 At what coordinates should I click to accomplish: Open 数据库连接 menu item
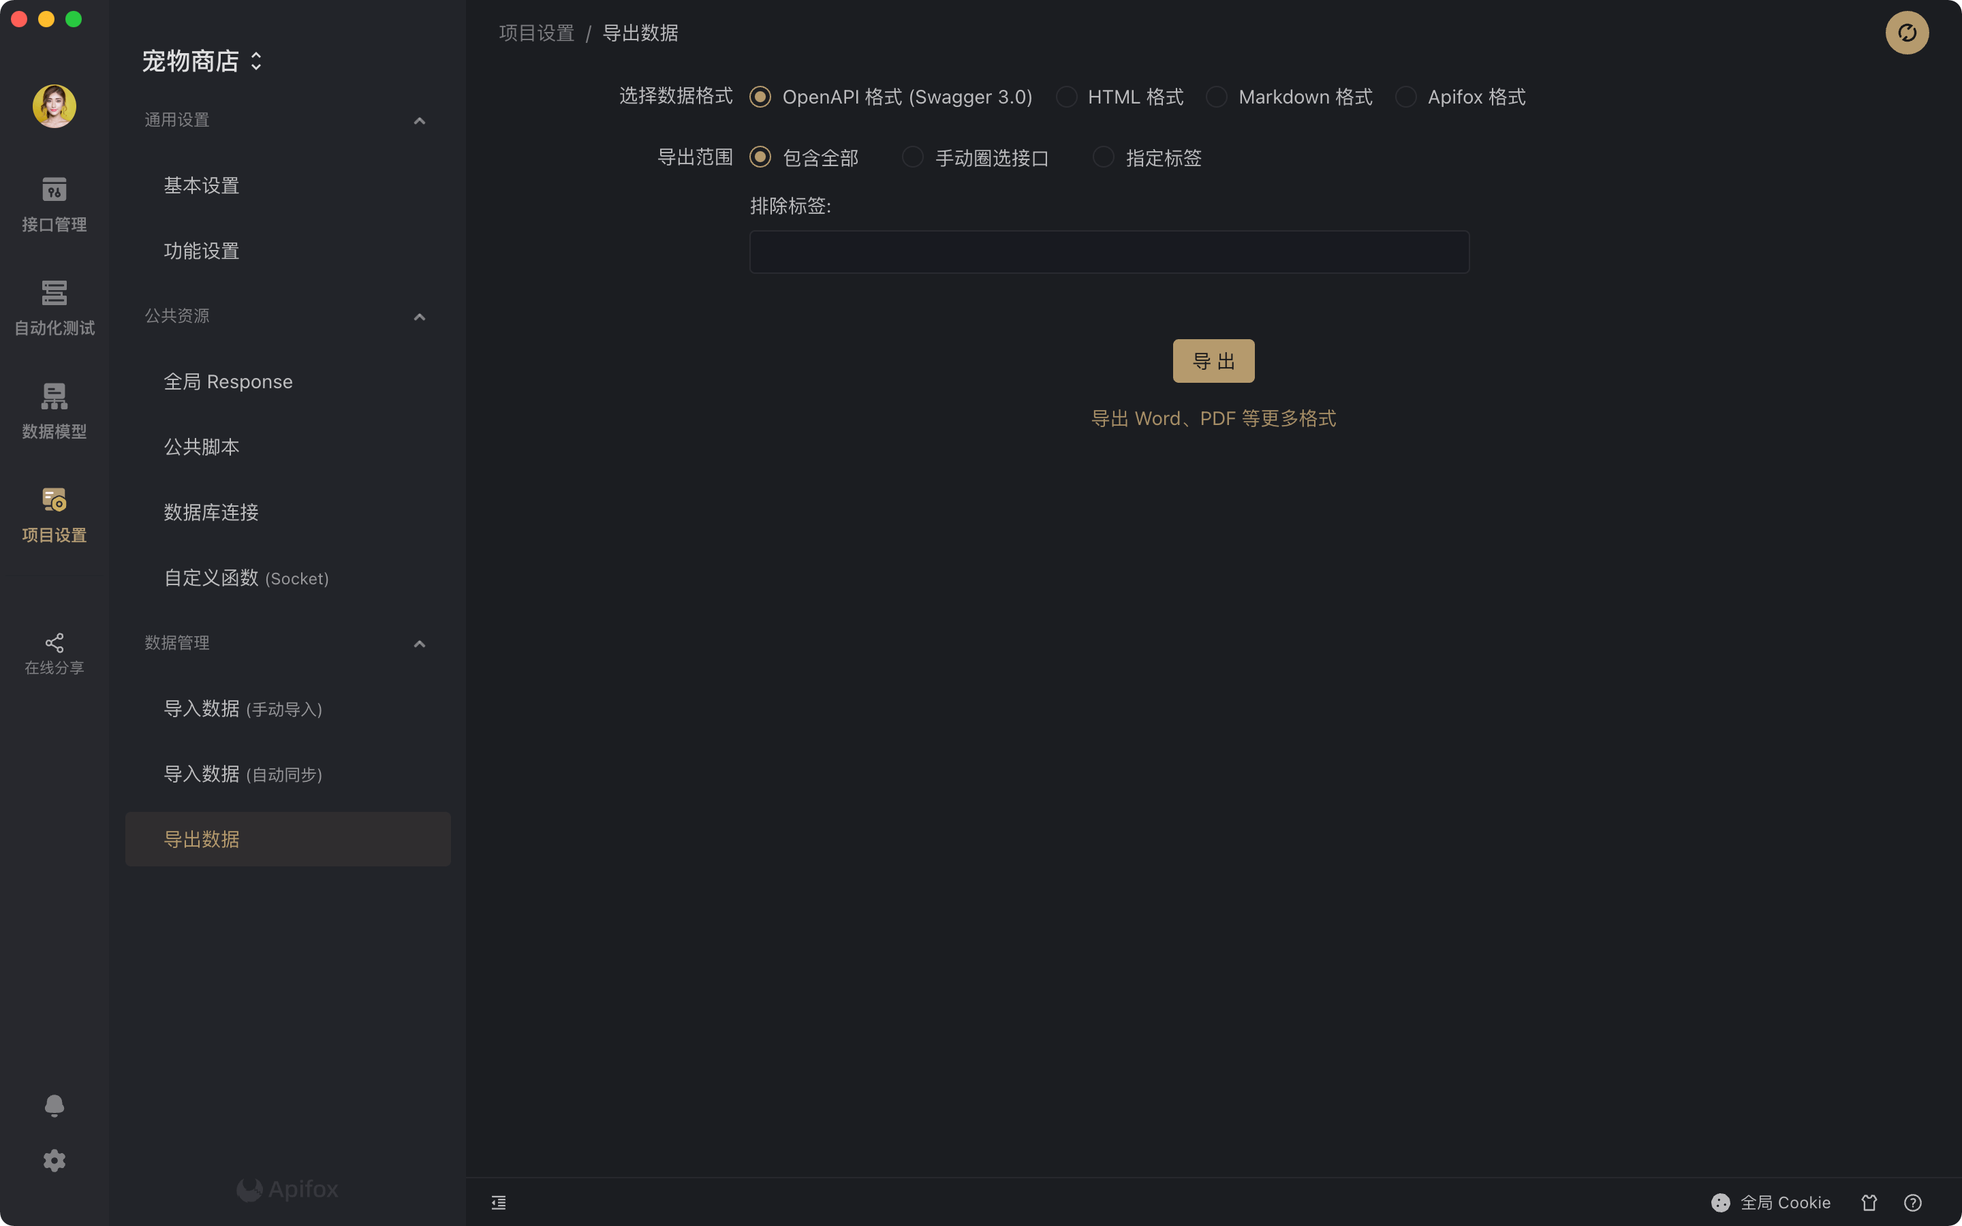[x=211, y=512]
